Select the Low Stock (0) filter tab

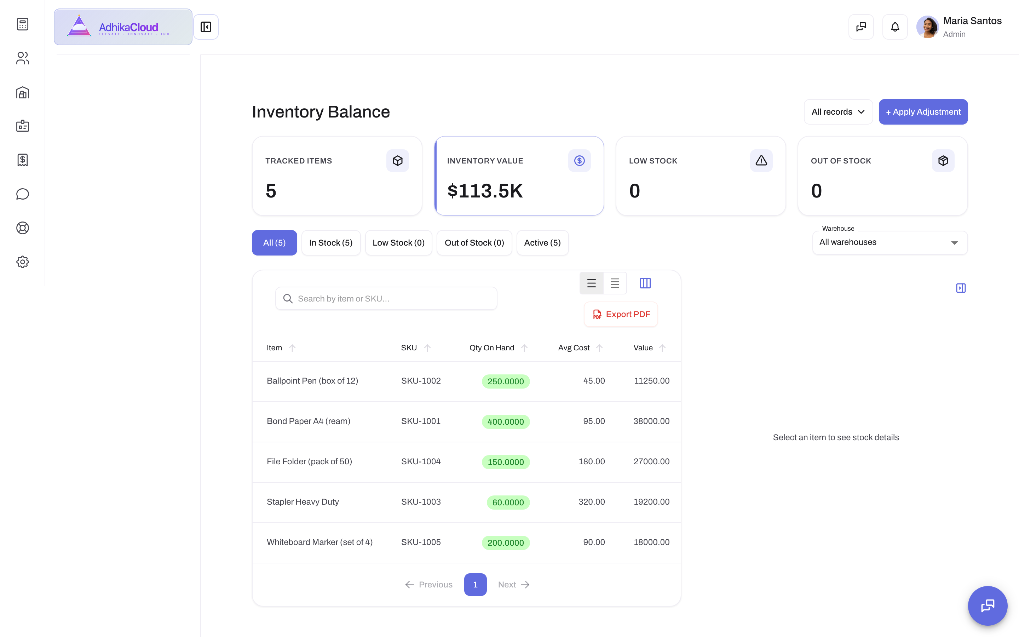[x=398, y=243]
